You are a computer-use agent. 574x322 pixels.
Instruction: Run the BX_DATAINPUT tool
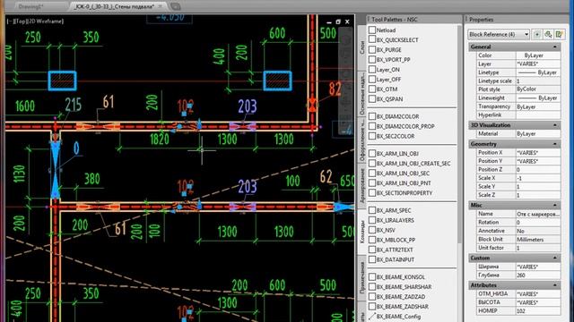(391, 260)
